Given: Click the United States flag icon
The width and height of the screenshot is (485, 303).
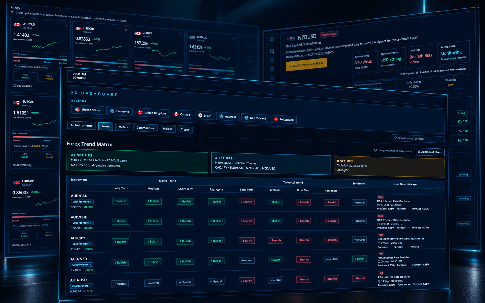Looking at the screenshot, I should coord(77,109).
